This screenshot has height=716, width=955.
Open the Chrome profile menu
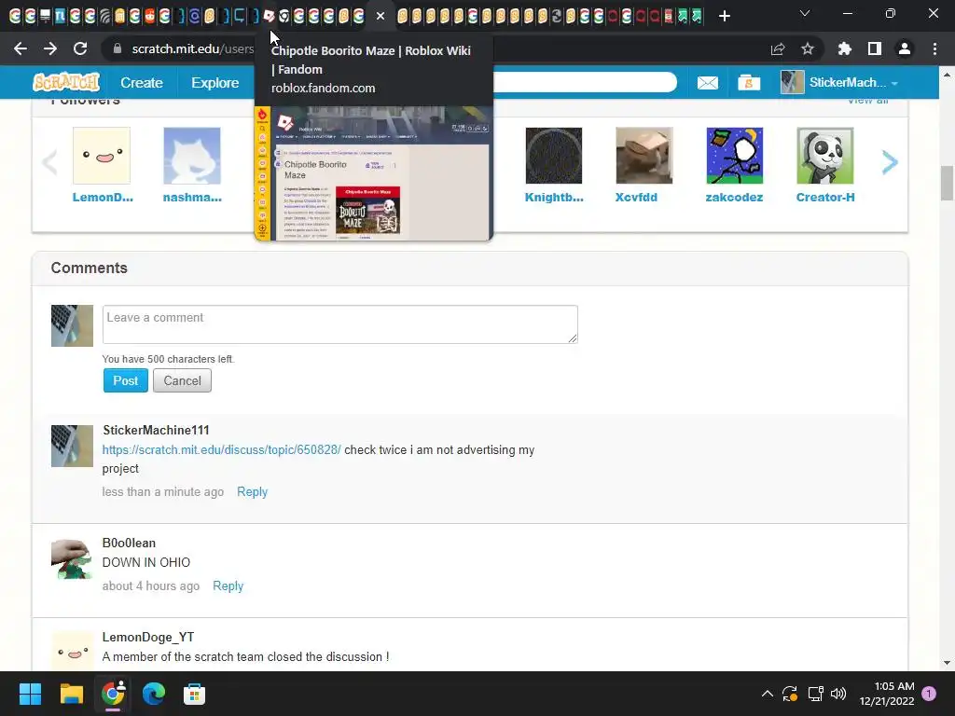tap(905, 48)
